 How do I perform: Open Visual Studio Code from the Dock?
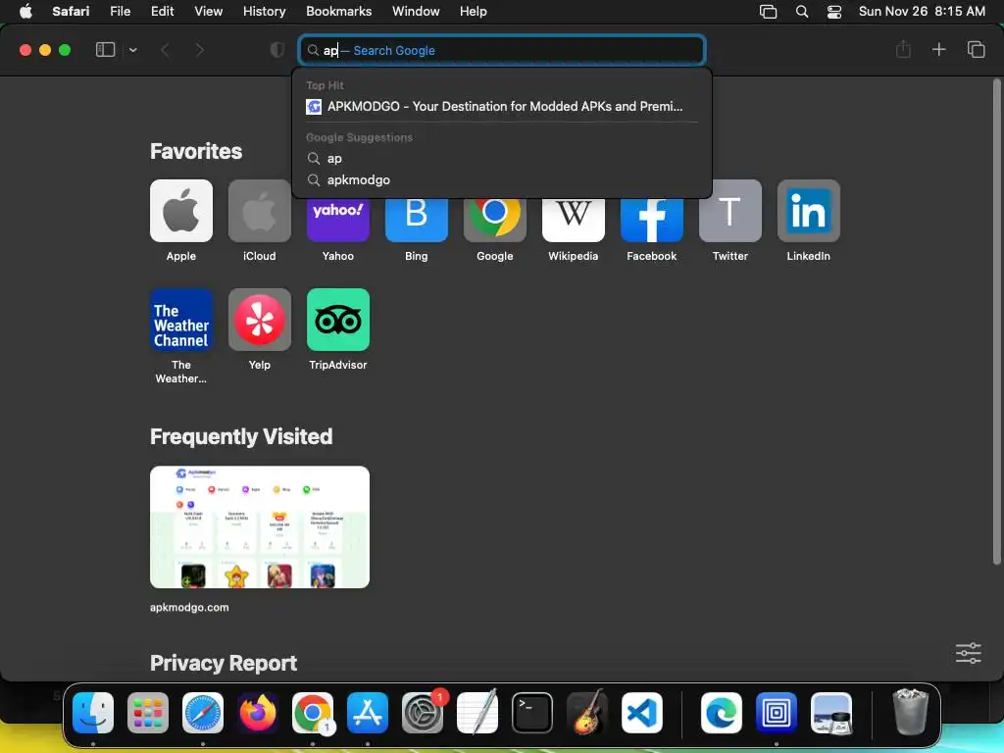coord(641,713)
